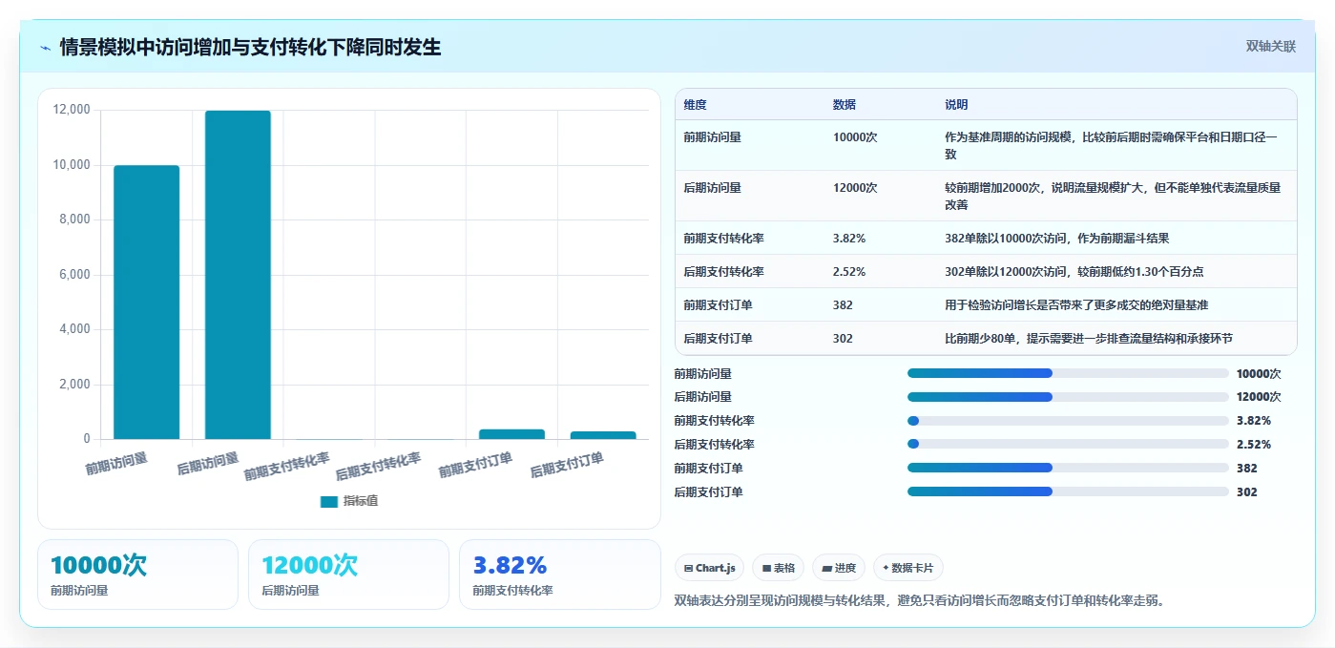Viewport: 1335px width, 648px height.
Task: Click the 302 value beside progress bar
Action: pyautogui.click(x=1246, y=492)
